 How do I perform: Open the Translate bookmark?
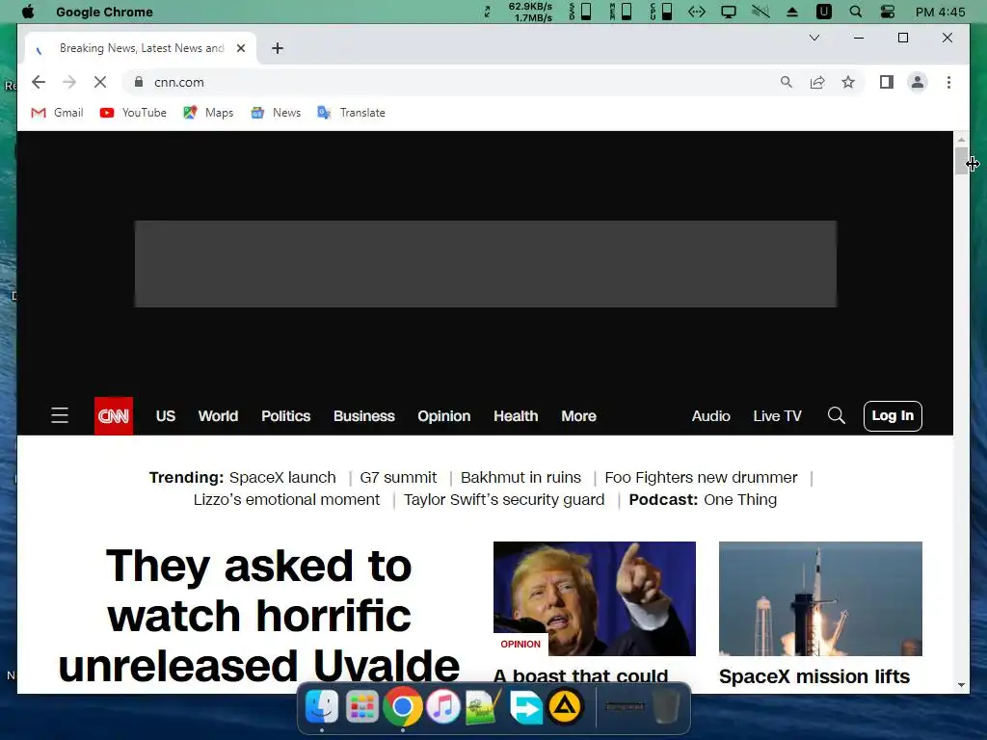tap(351, 113)
